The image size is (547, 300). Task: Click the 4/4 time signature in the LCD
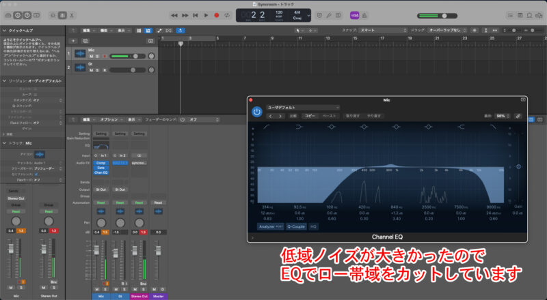pyautogui.click(x=297, y=12)
